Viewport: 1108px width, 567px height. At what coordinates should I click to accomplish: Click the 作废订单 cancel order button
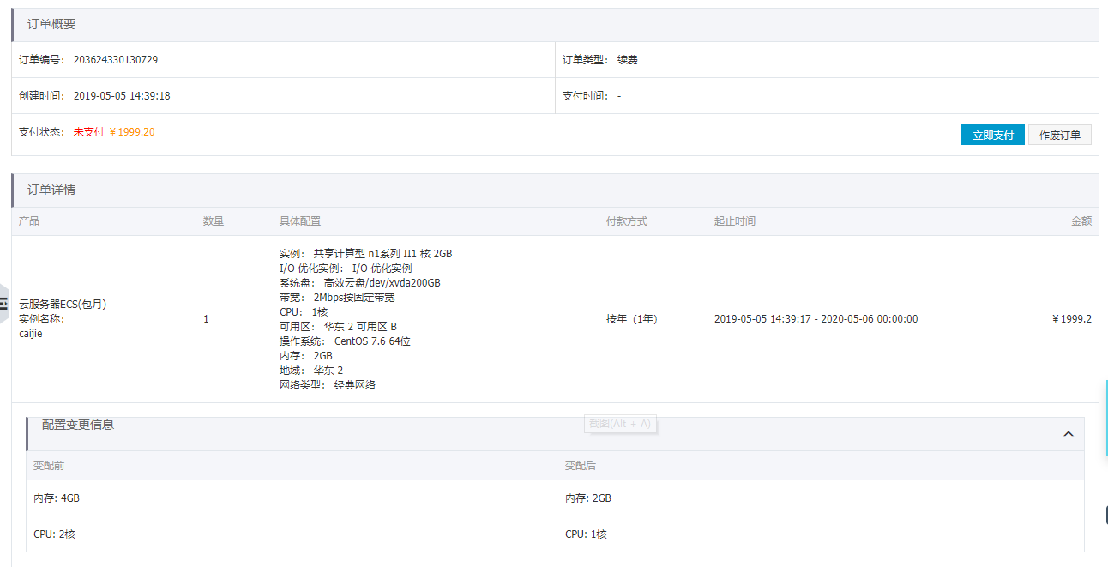click(x=1059, y=135)
